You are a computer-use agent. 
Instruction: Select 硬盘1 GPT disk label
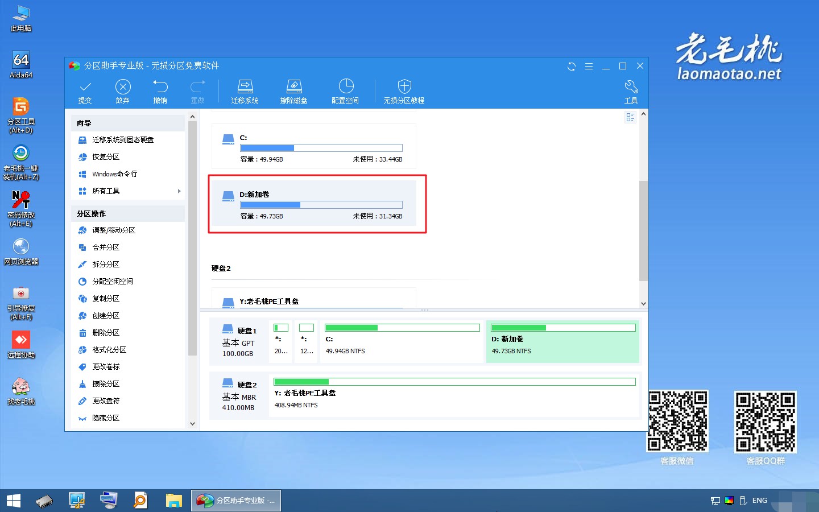[239, 342]
